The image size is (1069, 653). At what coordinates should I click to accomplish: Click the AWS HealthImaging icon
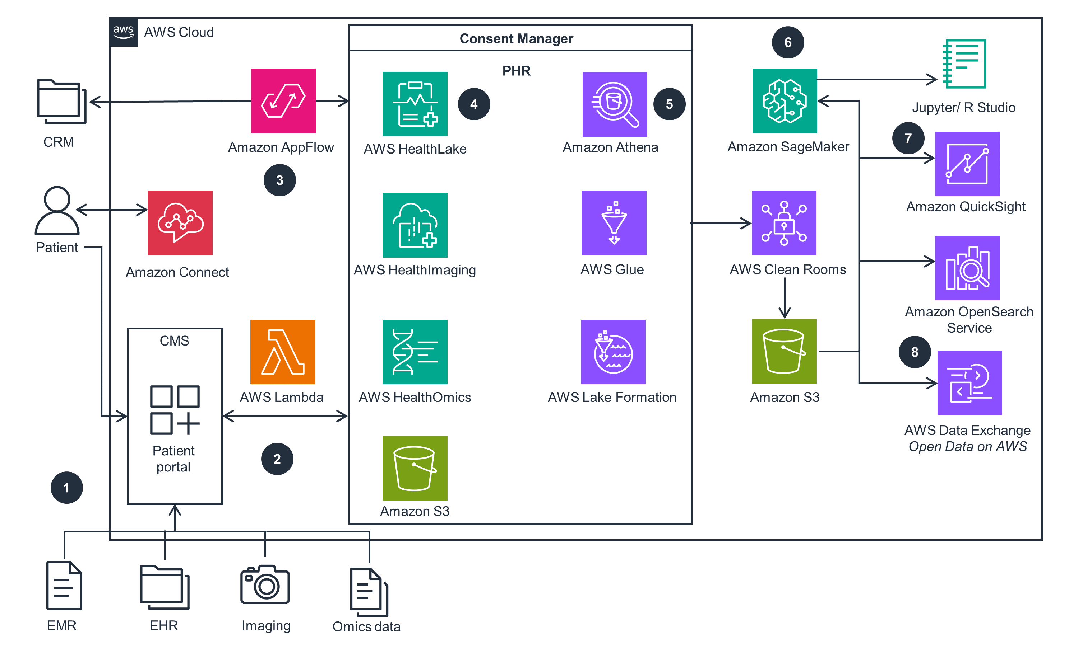tap(415, 225)
